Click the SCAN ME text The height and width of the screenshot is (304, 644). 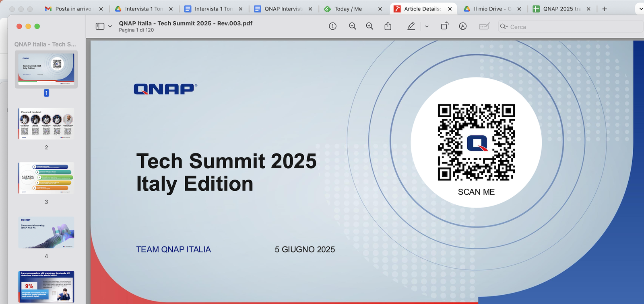[476, 192]
